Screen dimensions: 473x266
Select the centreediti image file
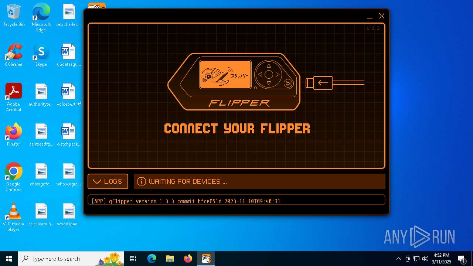pyautogui.click(x=41, y=135)
